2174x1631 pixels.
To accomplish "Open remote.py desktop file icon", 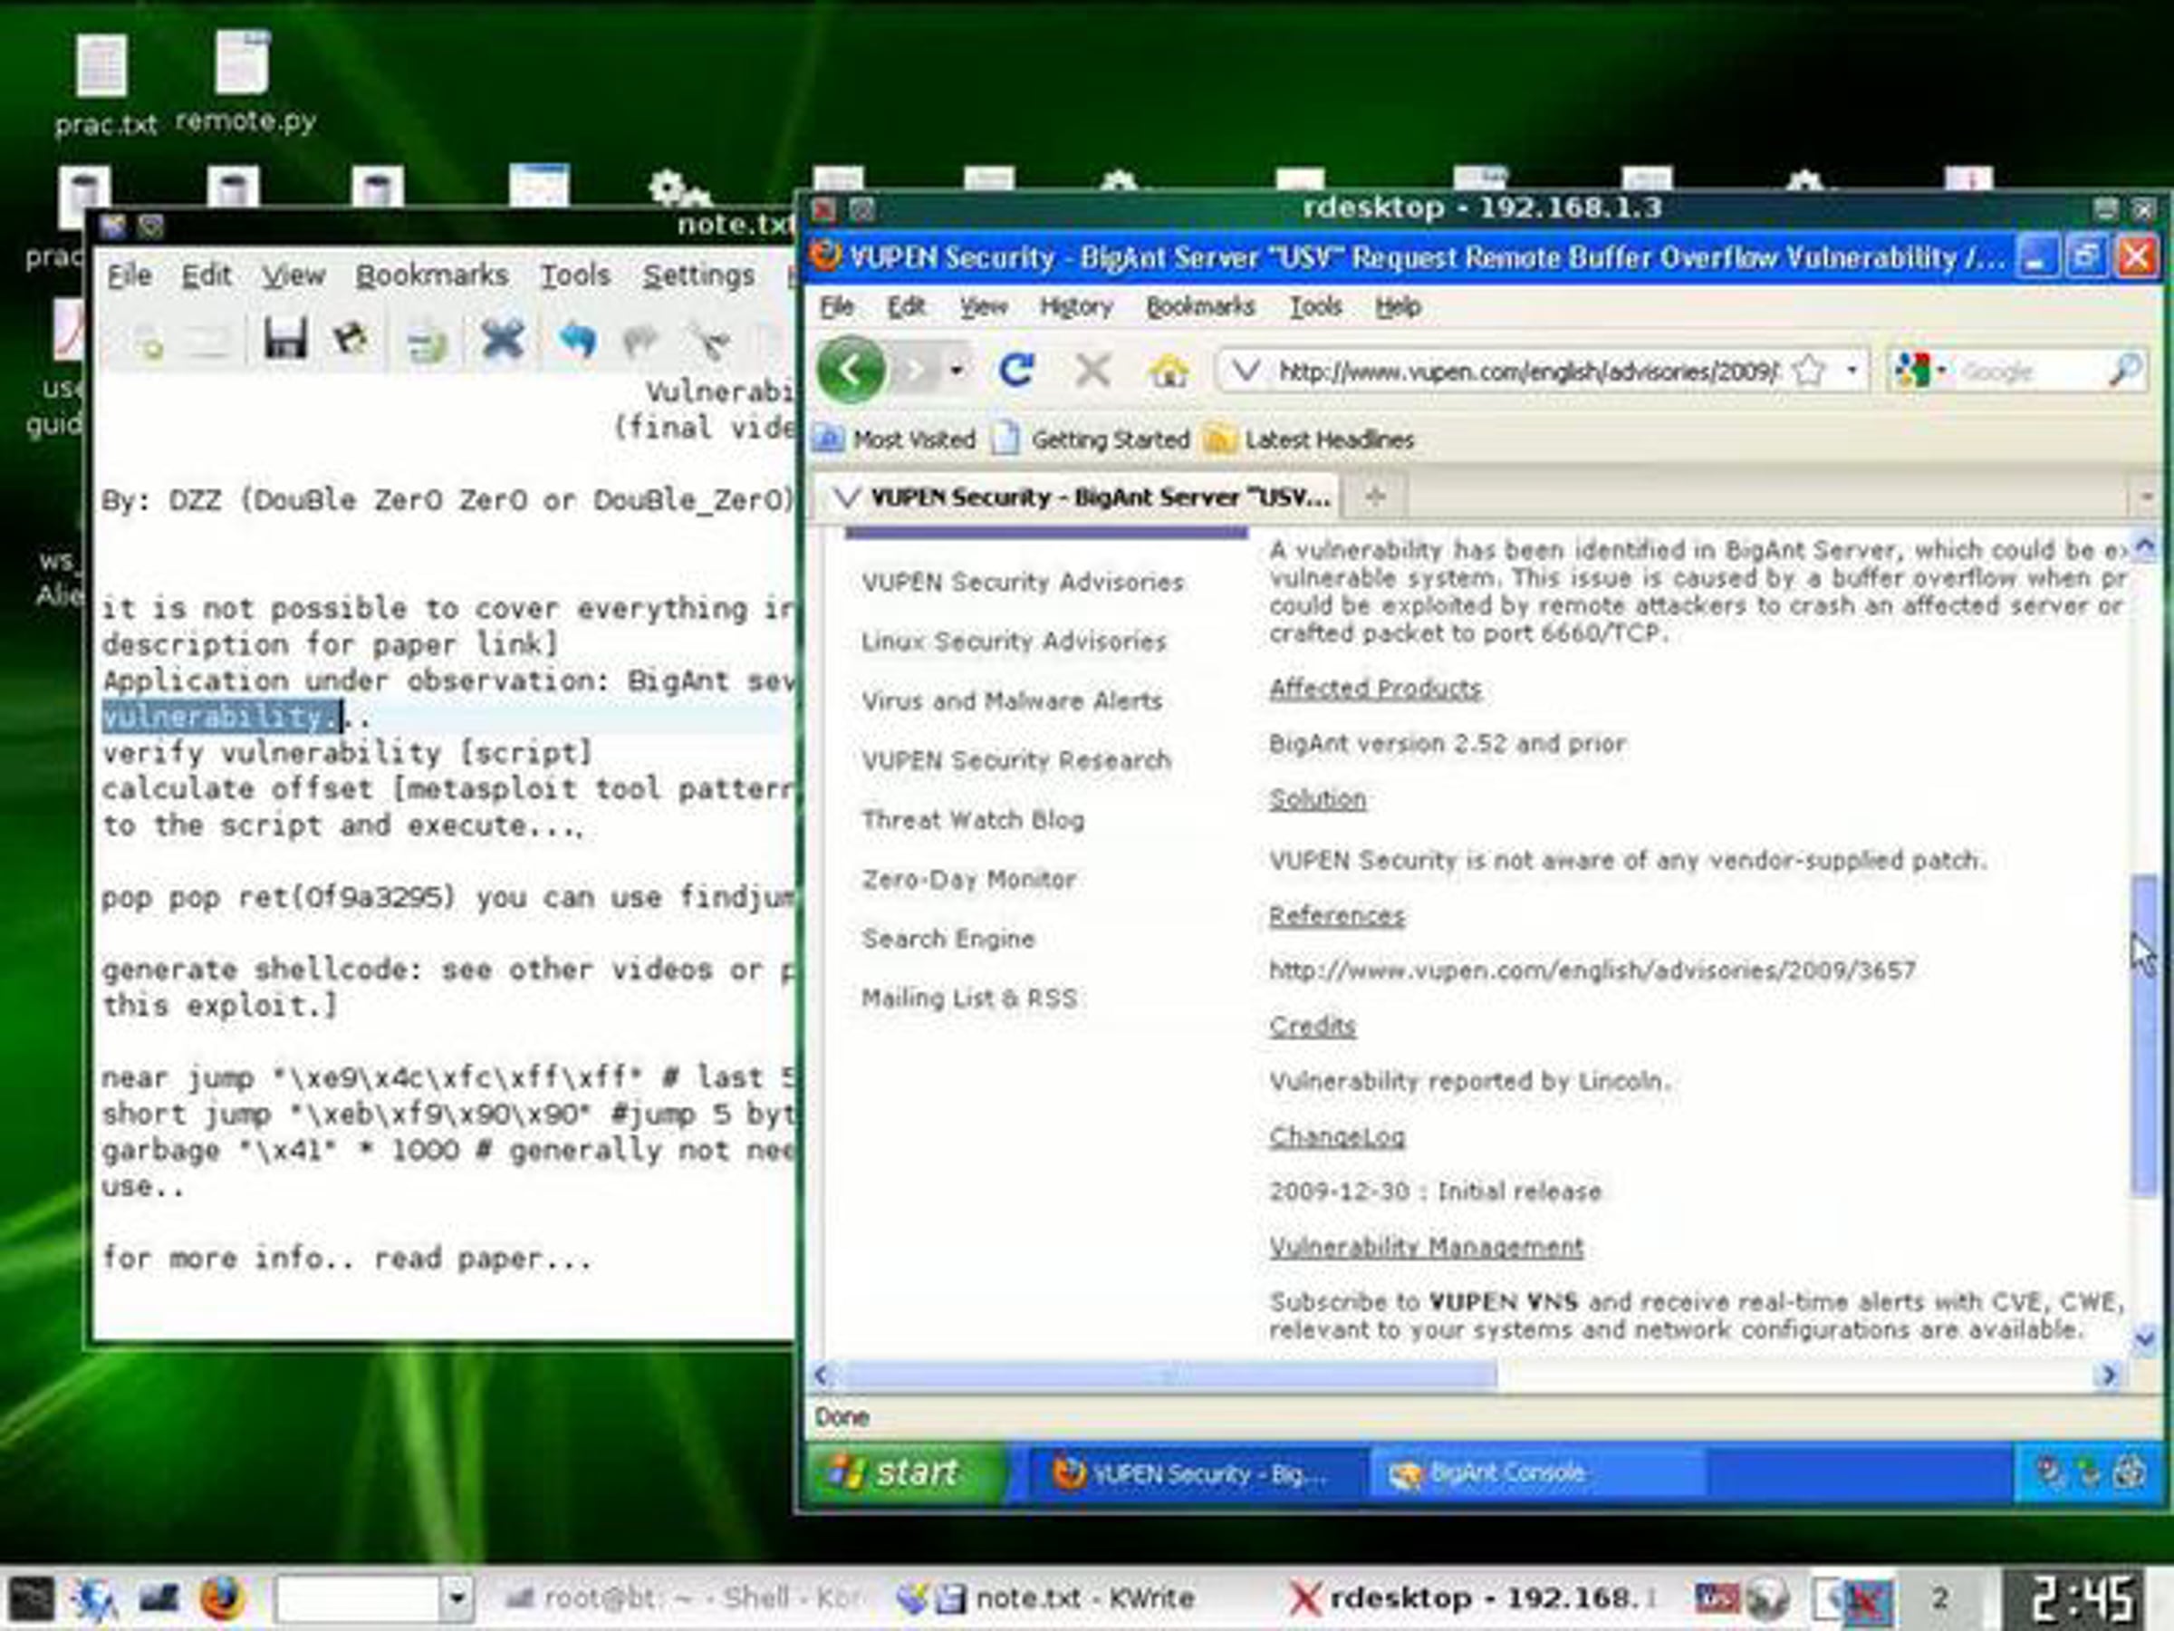I will click(x=245, y=82).
